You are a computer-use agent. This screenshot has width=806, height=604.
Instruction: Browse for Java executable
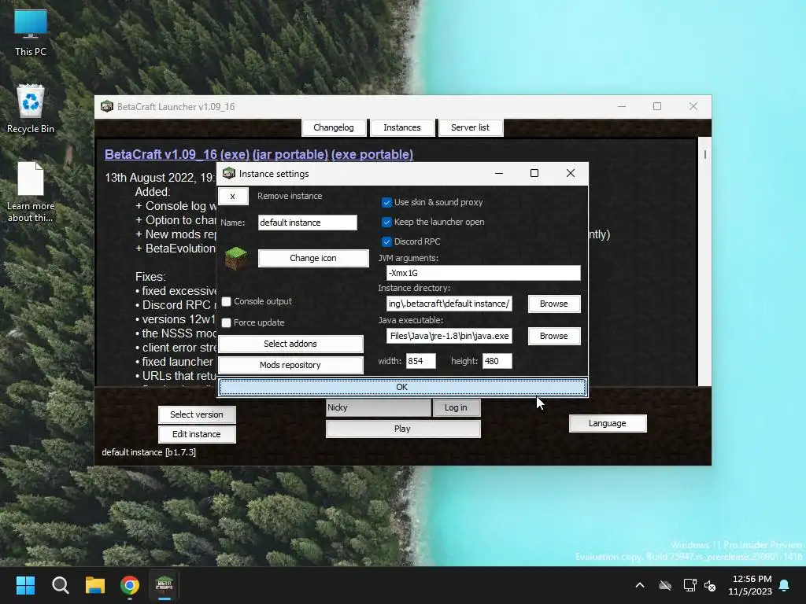coord(553,336)
